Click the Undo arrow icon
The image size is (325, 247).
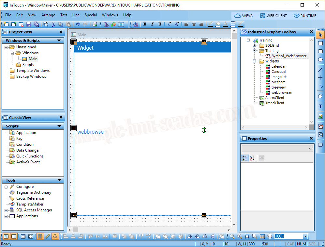(x=77, y=24)
